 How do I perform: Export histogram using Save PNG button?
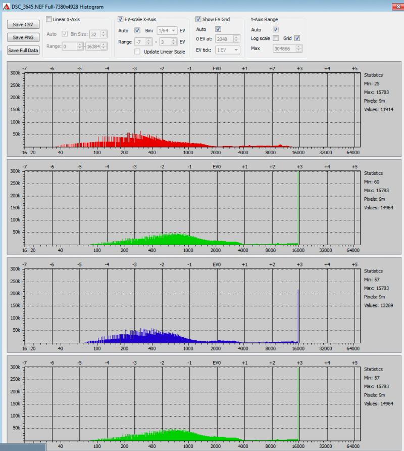coord(23,37)
